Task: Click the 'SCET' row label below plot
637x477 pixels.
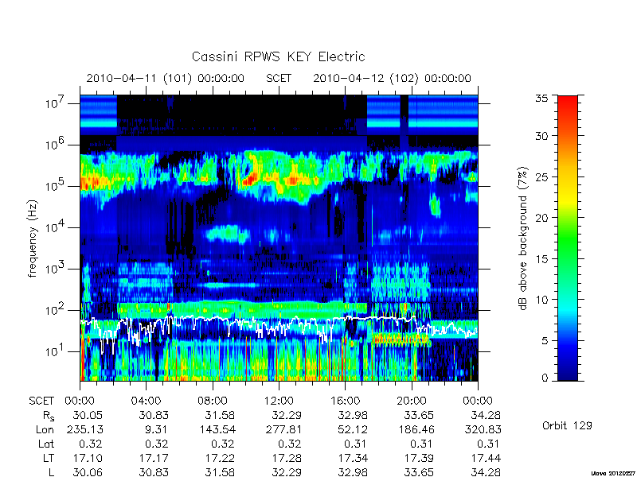Action: pyautogui.click(x=41, y=401)
